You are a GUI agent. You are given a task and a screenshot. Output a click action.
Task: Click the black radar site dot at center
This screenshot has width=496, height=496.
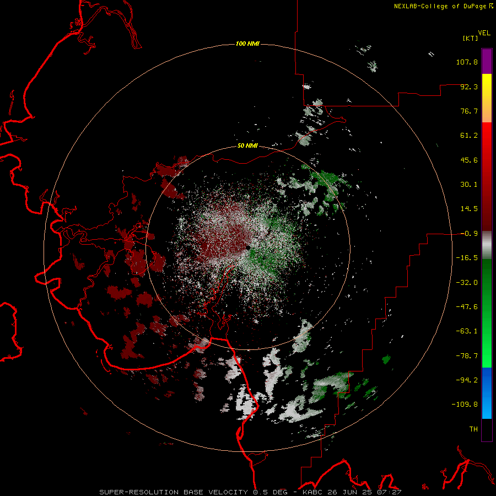247,247
